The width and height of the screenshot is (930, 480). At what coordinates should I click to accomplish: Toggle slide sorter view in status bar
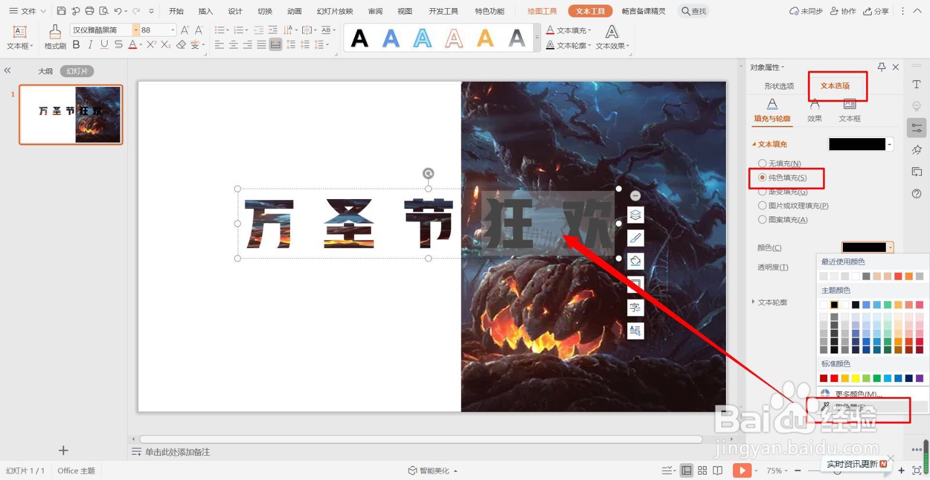point(702,470)
